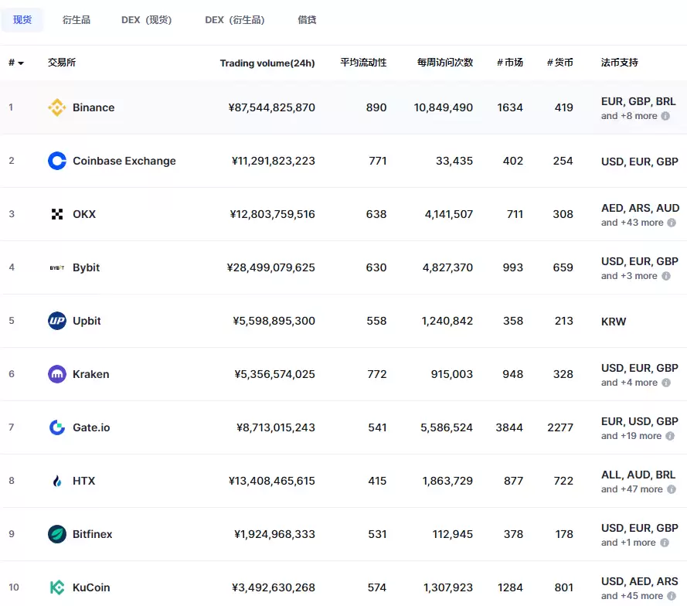The image size is (687, 606).
Task: Sort by 每周访问次数 column header
Action: pyautogui.click(x=444, y=63)
